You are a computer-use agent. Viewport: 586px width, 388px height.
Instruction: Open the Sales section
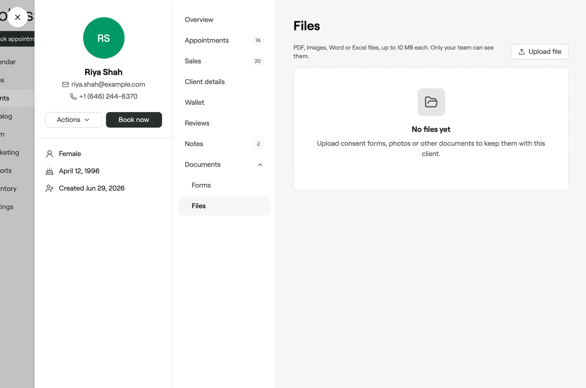point(224,61)
